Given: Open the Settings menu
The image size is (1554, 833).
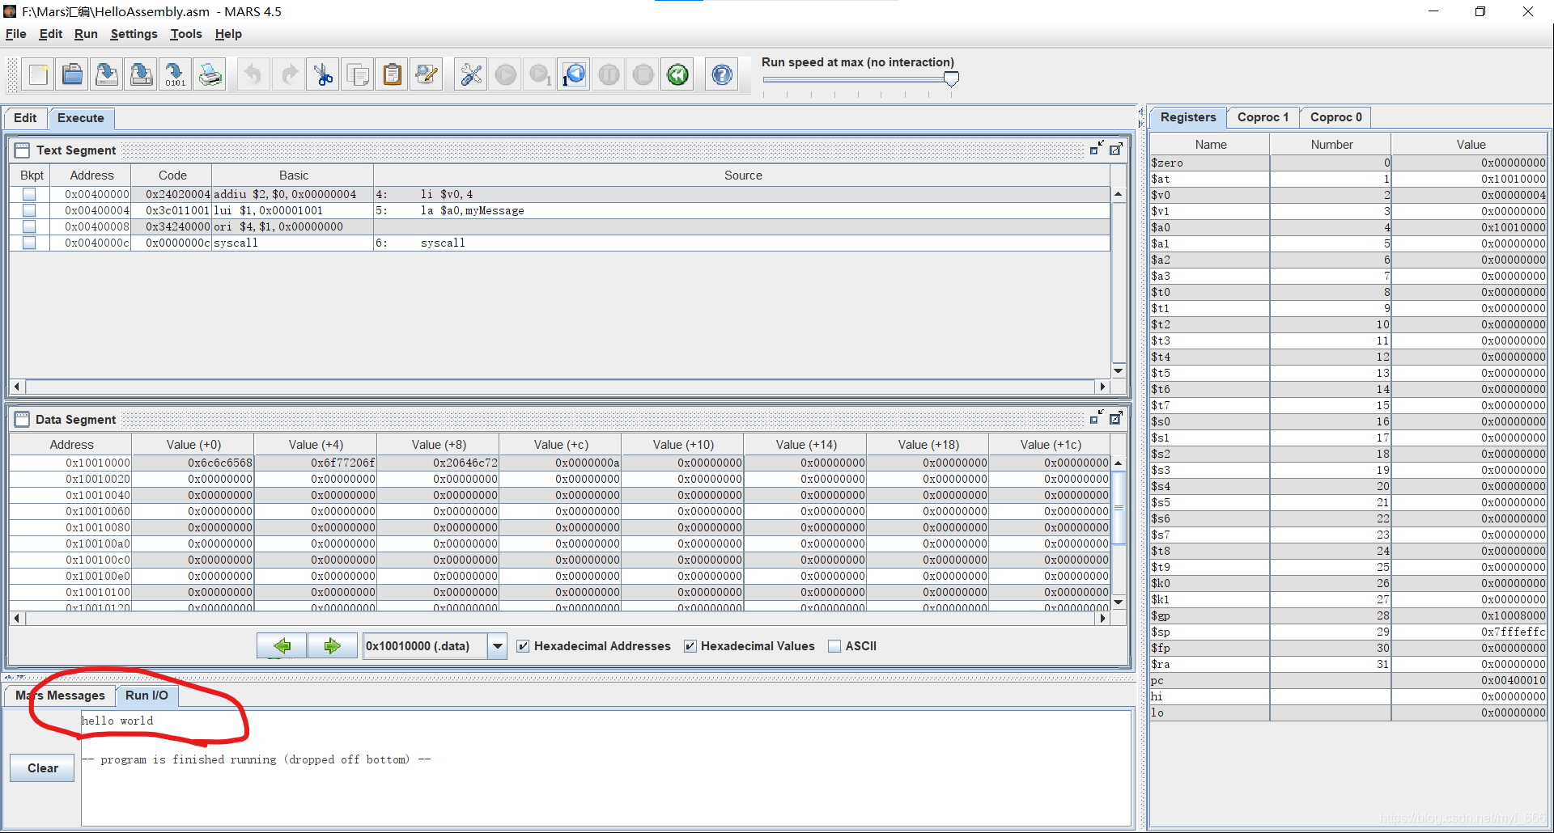Looking at the screenshot, I should click(x=134, y=34).
